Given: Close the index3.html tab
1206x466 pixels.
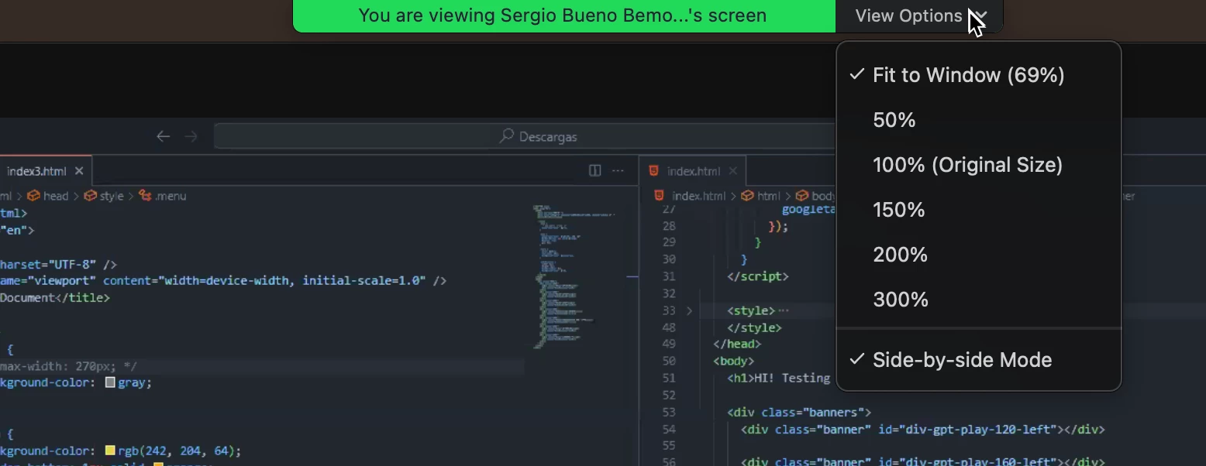Looking at the screenshot, I should [x=79, y=171].
